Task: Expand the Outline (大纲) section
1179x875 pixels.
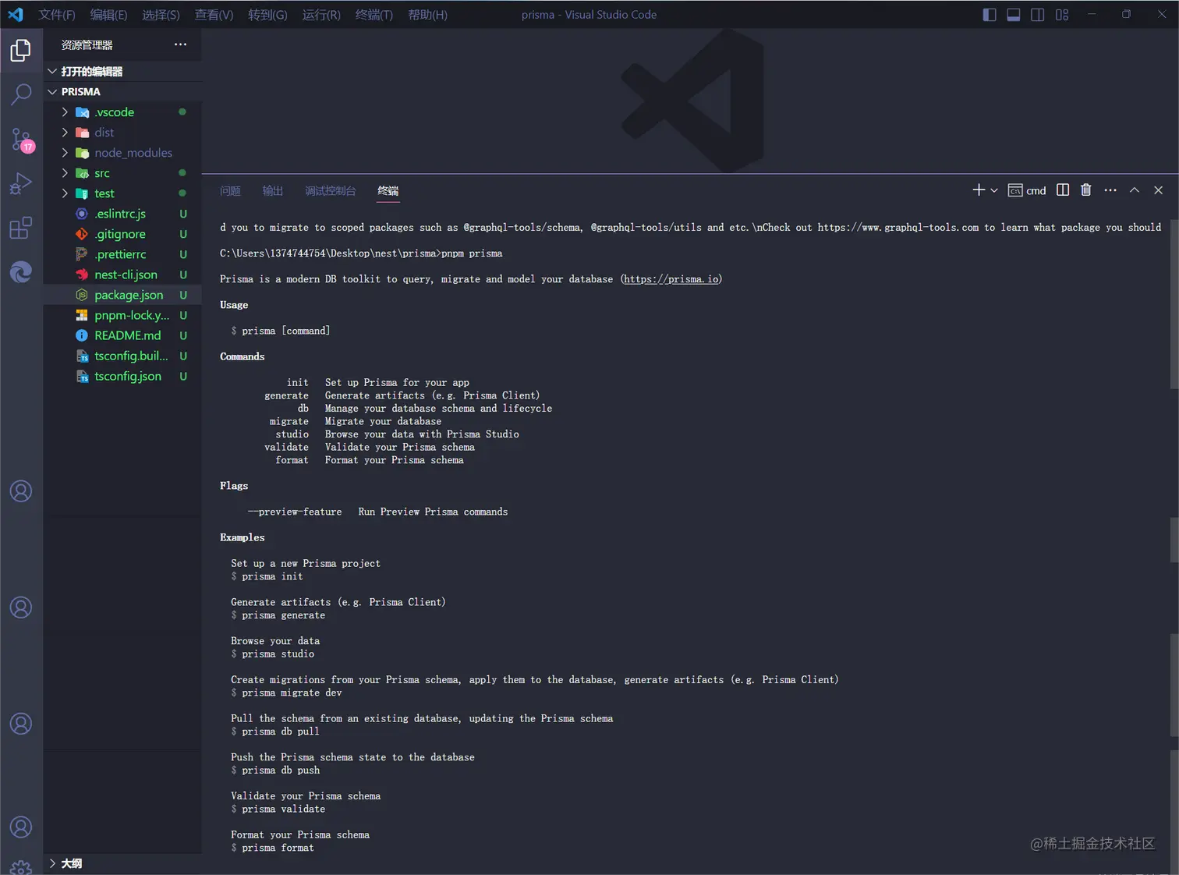Action: point(122,863)
